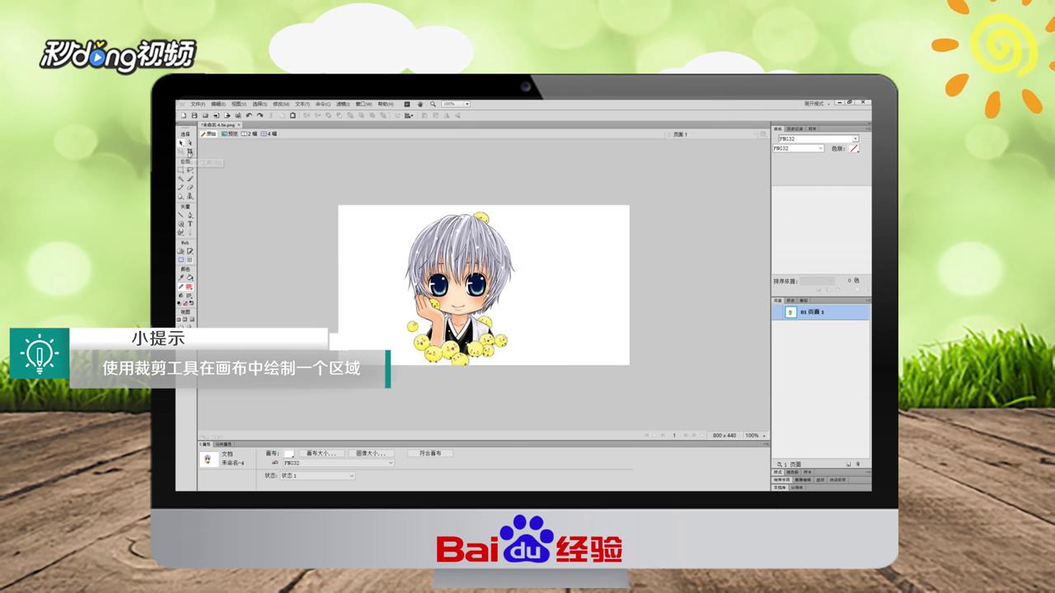Click the Paste toolbar icon
1055x593 pixels.
[x=293, y=115]
